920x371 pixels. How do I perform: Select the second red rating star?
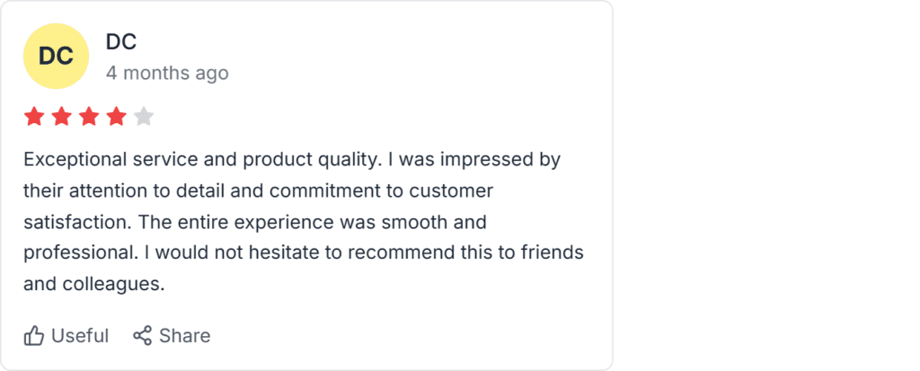coord(62,117)
